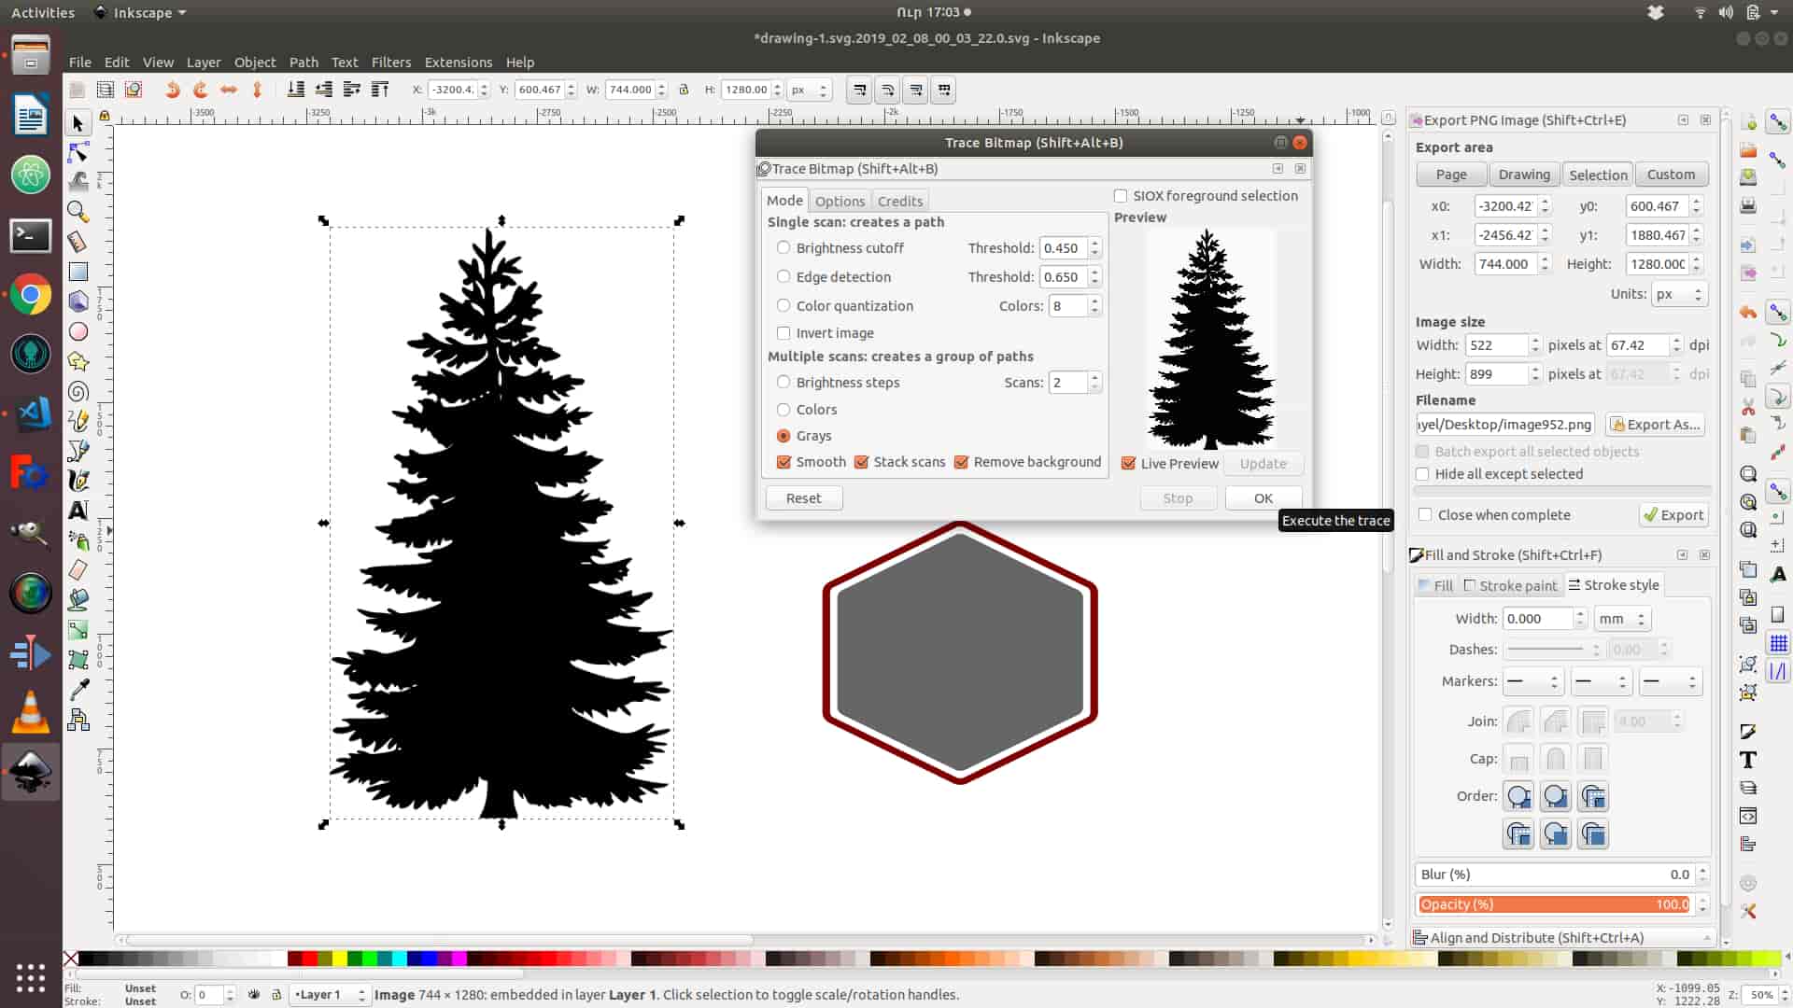
Task: Enable the Invert image checkbox
Action: pos(784,333)
